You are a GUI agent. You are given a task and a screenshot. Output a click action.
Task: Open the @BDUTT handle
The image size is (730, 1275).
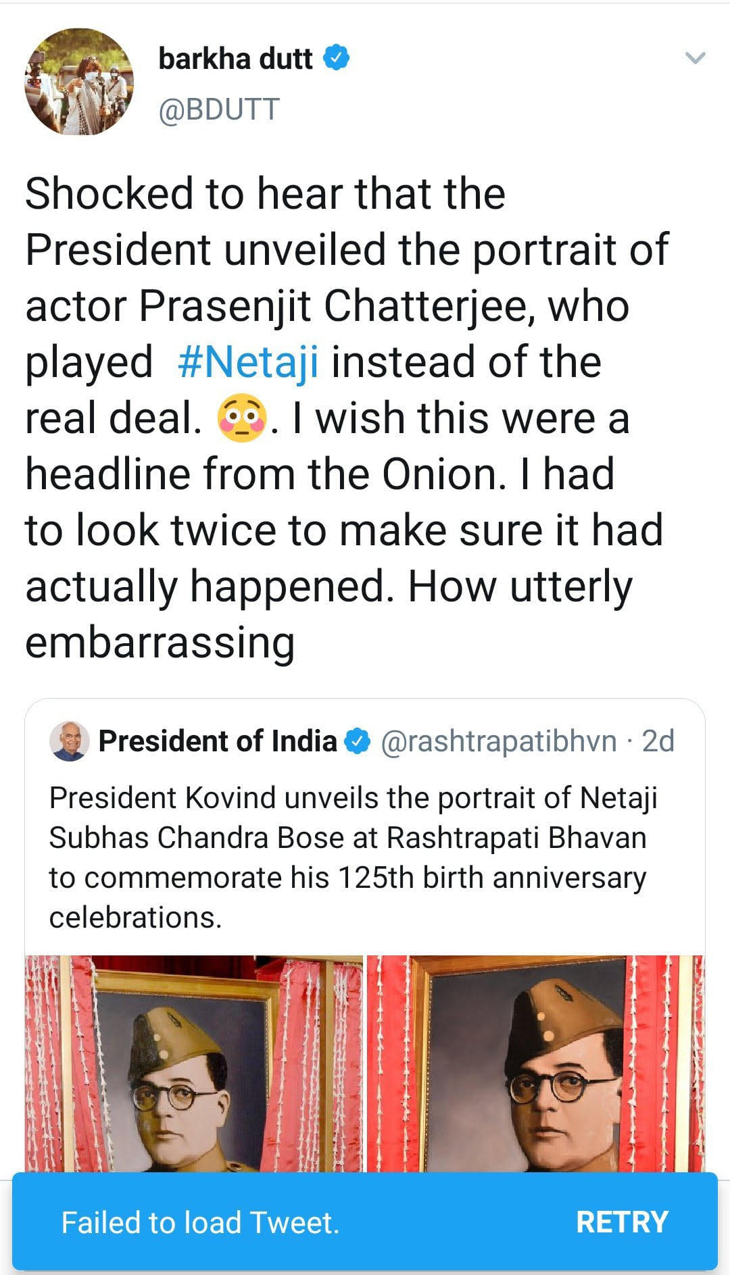coord(218,109)
